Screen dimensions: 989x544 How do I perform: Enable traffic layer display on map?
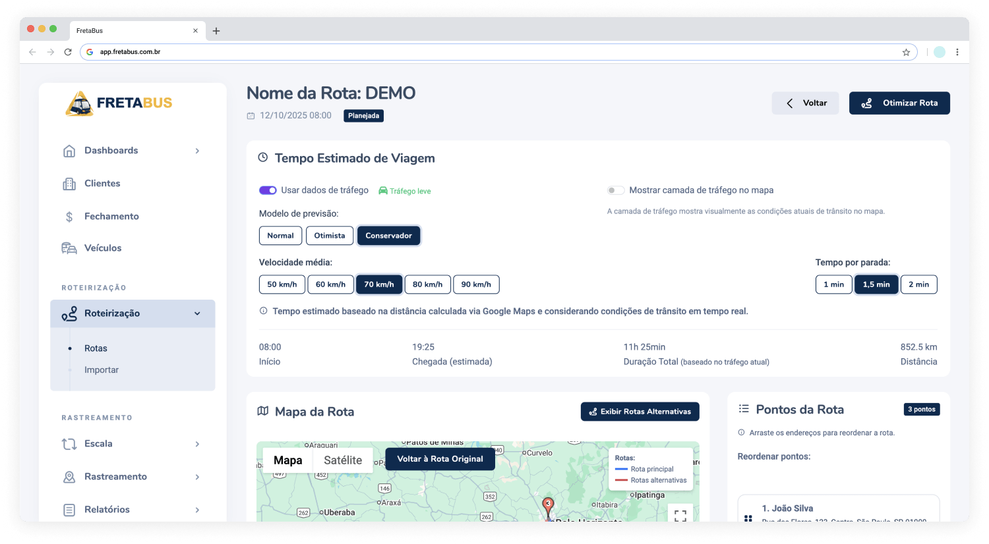(x=616, y=190)
